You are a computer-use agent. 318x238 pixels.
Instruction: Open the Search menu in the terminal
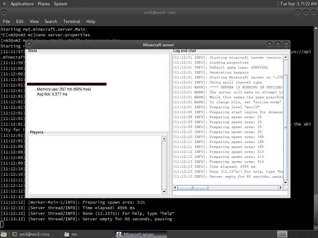click(51, 21)
